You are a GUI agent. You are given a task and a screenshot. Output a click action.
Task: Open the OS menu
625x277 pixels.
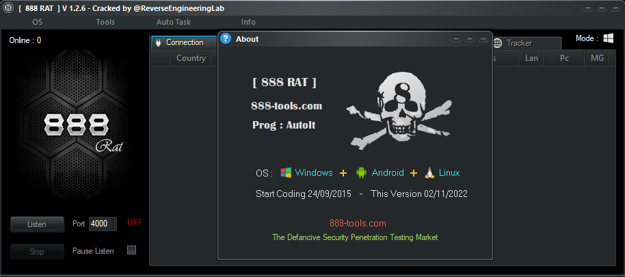[37, 23]
